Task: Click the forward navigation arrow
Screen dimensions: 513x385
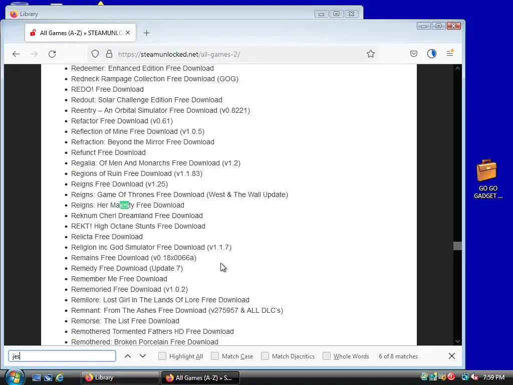Action: [x=34, y=54]
